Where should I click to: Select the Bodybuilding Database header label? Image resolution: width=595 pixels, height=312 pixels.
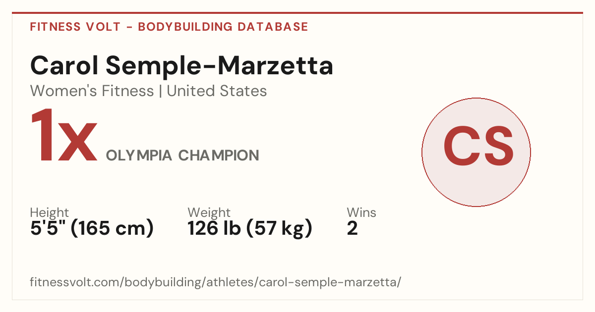(x=223, y=27)
